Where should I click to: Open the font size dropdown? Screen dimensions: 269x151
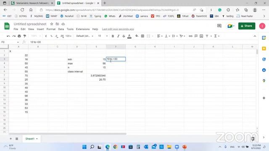tap(103, 36)
